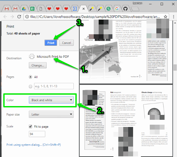Click the Total: 40 sheets of paper text
177x157 pixels.
(23, 34)
